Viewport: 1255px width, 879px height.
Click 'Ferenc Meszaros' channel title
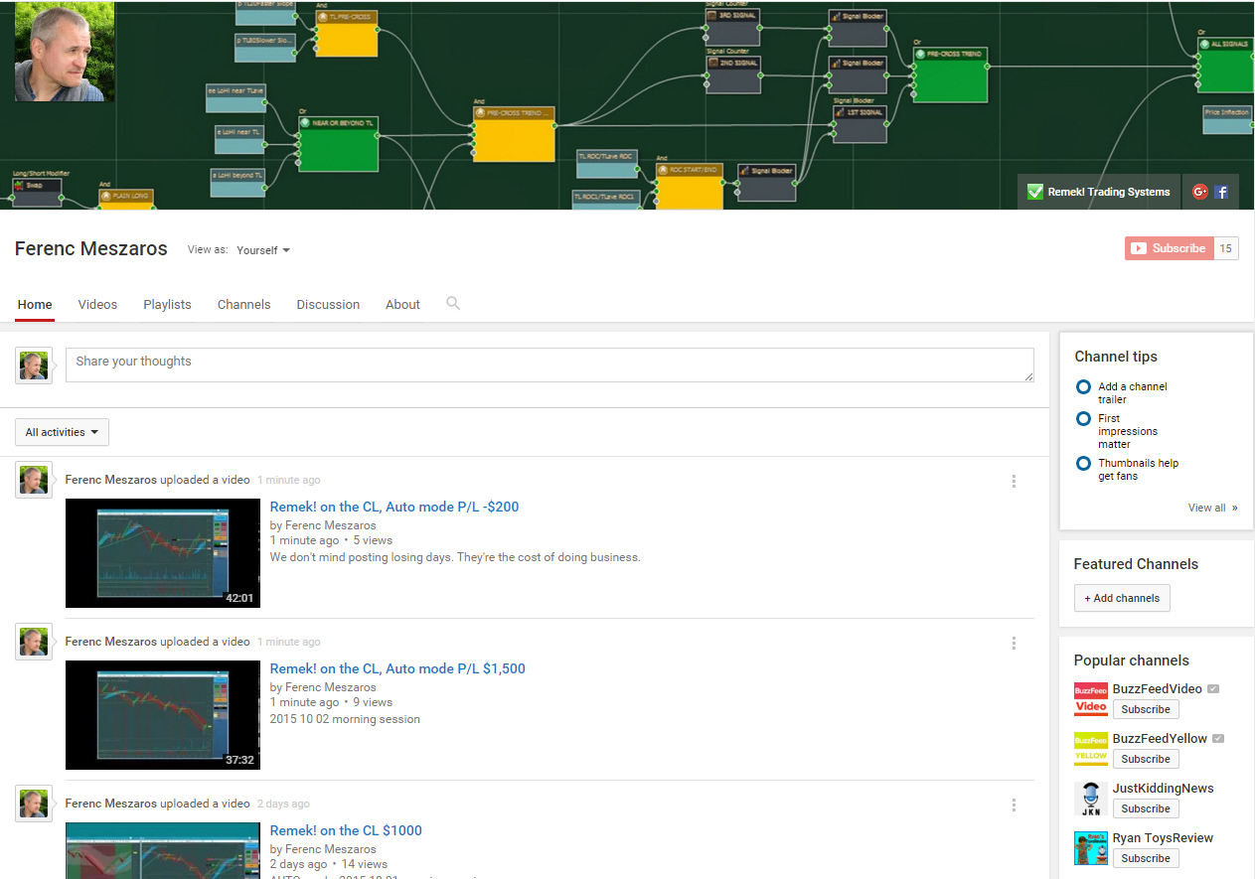pyautogui.click(x=91, y=248)
